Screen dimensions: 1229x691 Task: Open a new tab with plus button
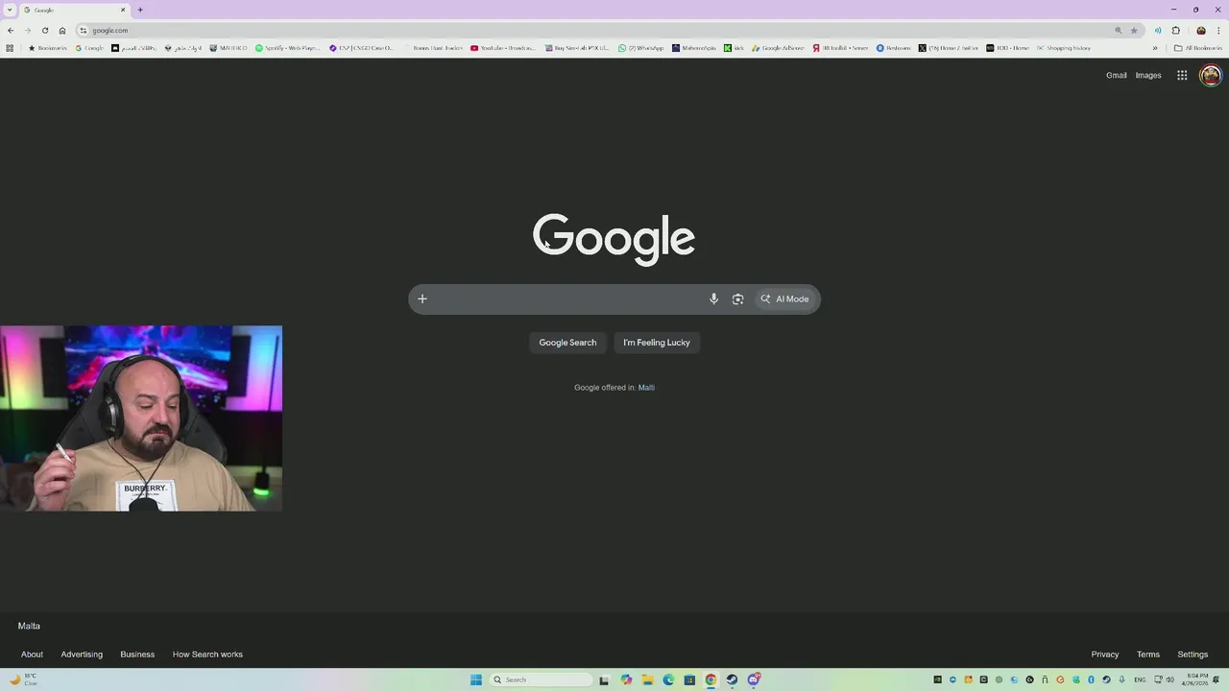tap(140, 10)
